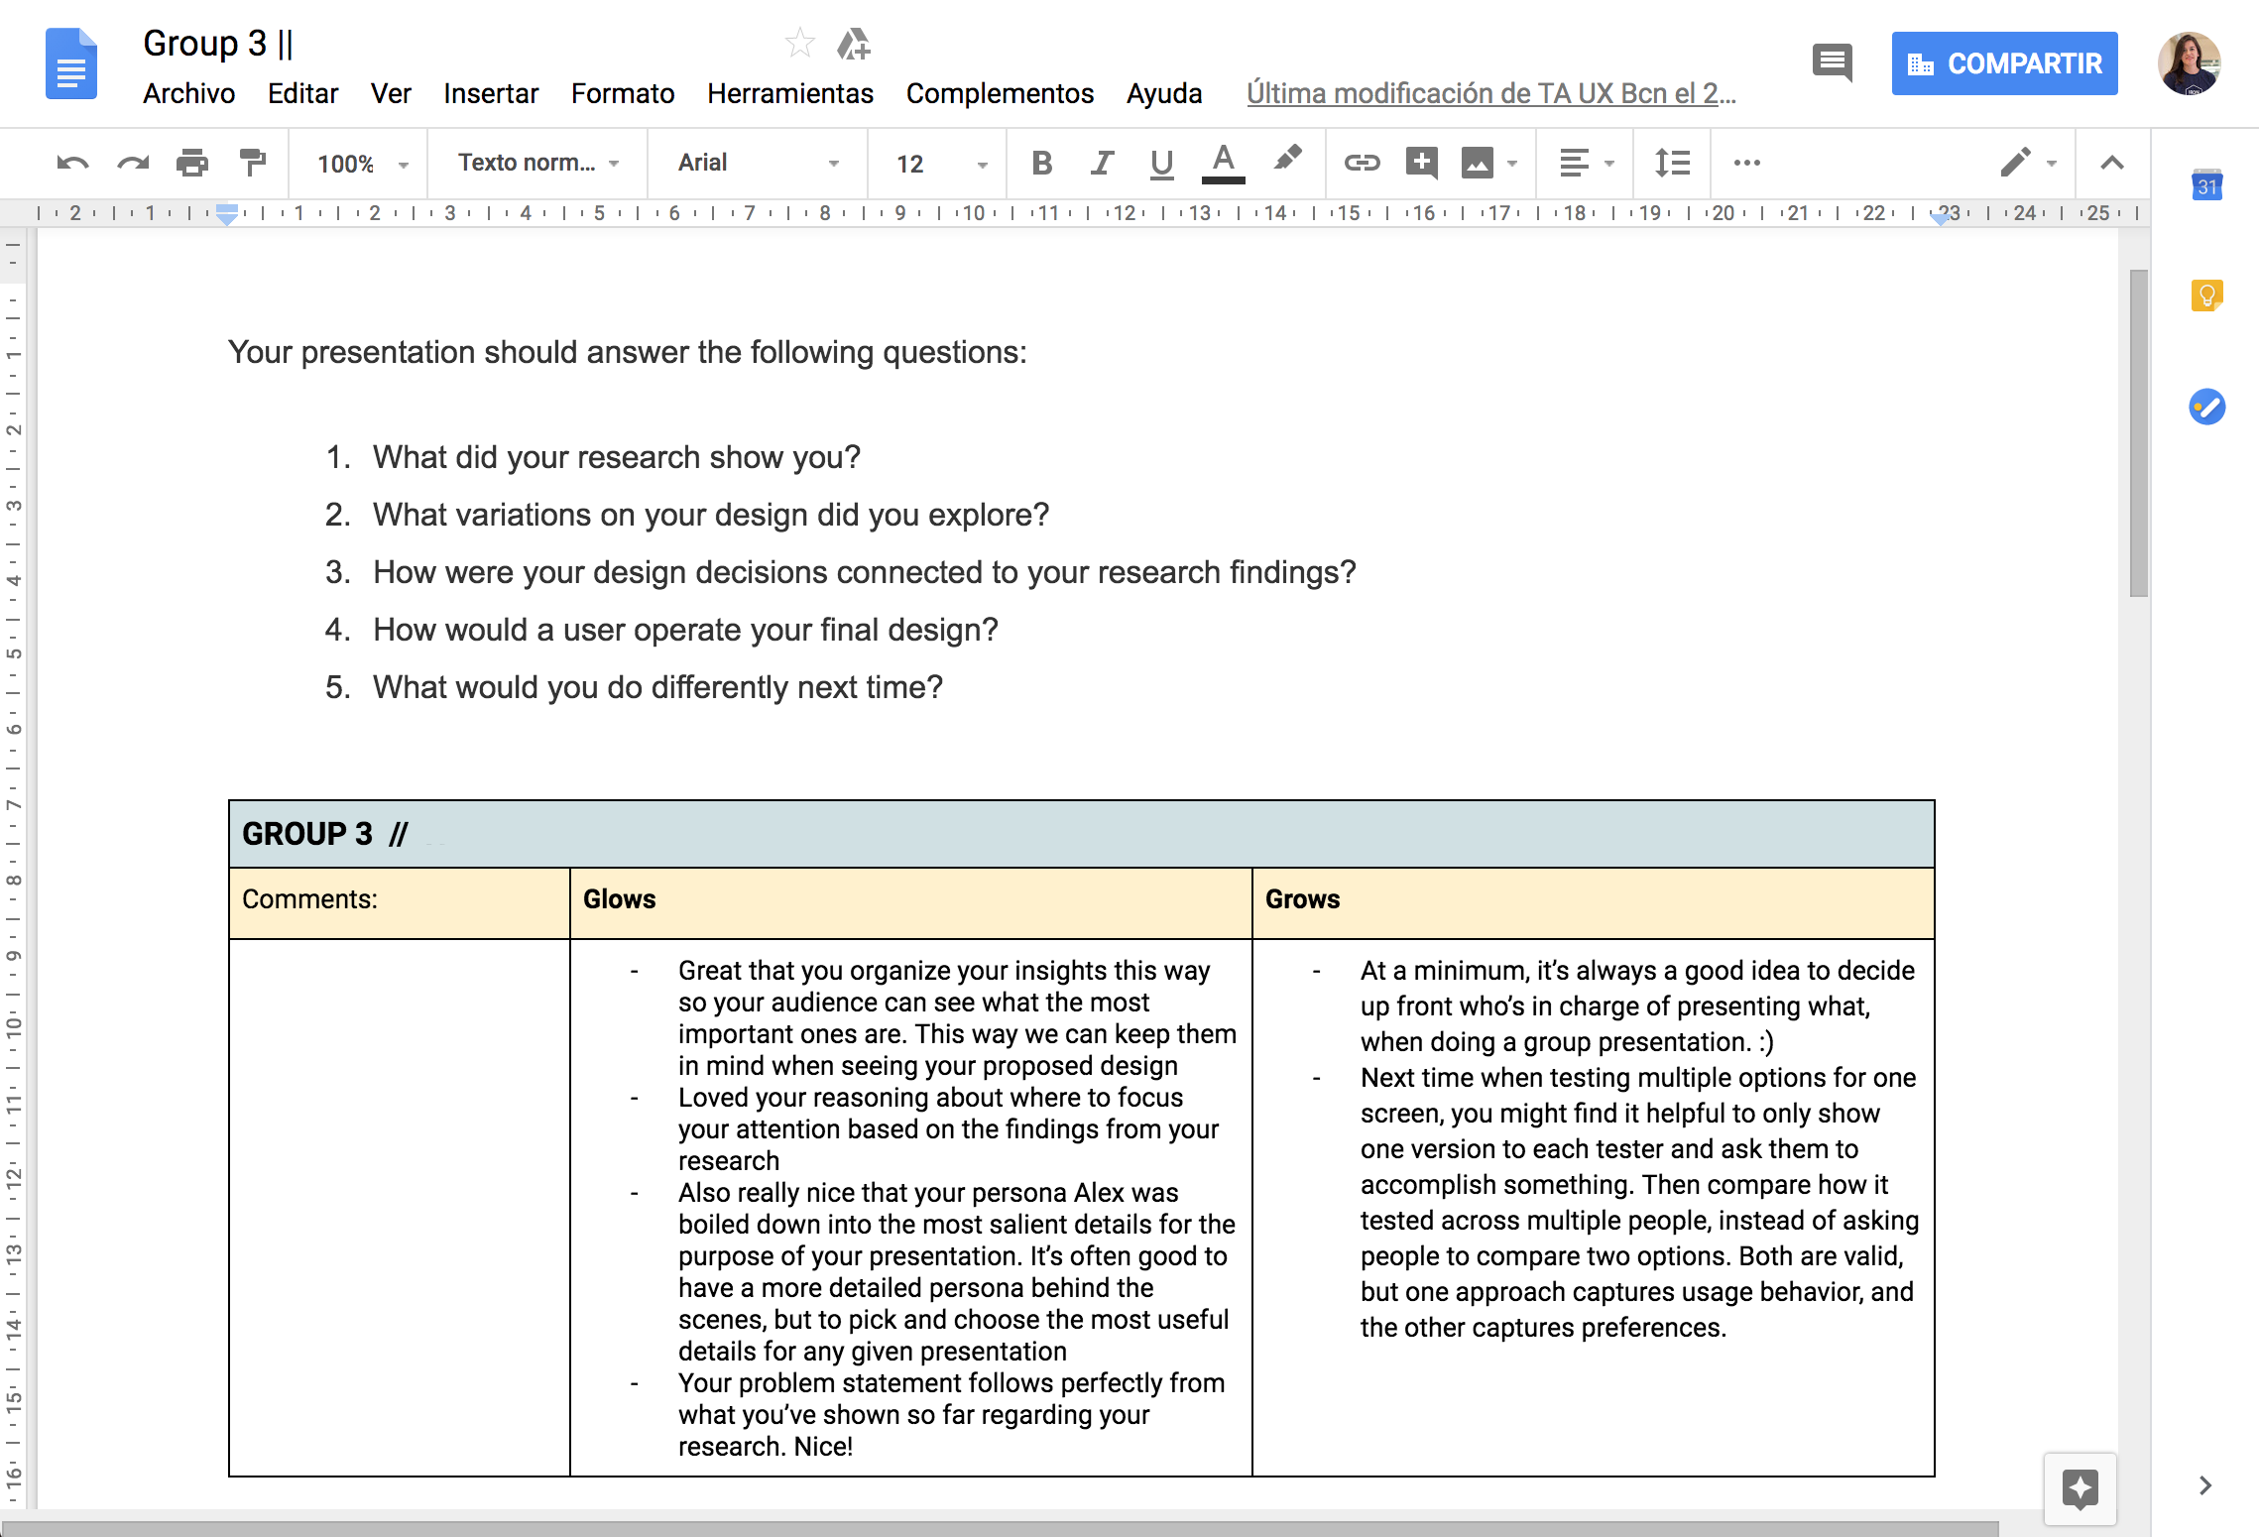2259x1537 pixels.
Task: Open the line spacing options
Action: pyautogui.click(x=1672, y=163)
